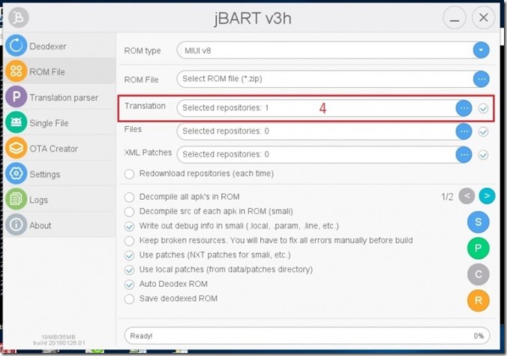Click the orange R action button
Image resolution: width=507 pixels, height=356 pixels.
point(478,300)
